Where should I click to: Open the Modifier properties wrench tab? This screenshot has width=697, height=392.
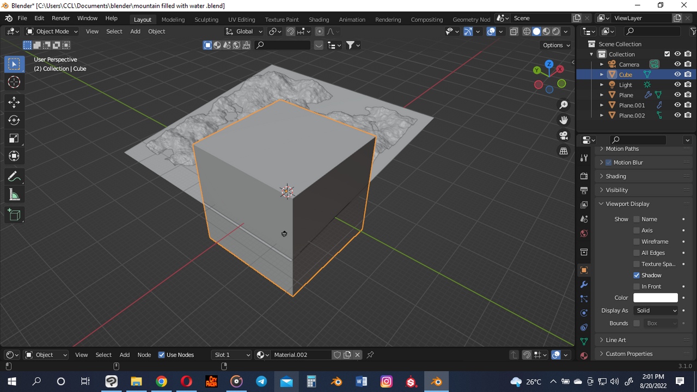[x=584, y=284]
